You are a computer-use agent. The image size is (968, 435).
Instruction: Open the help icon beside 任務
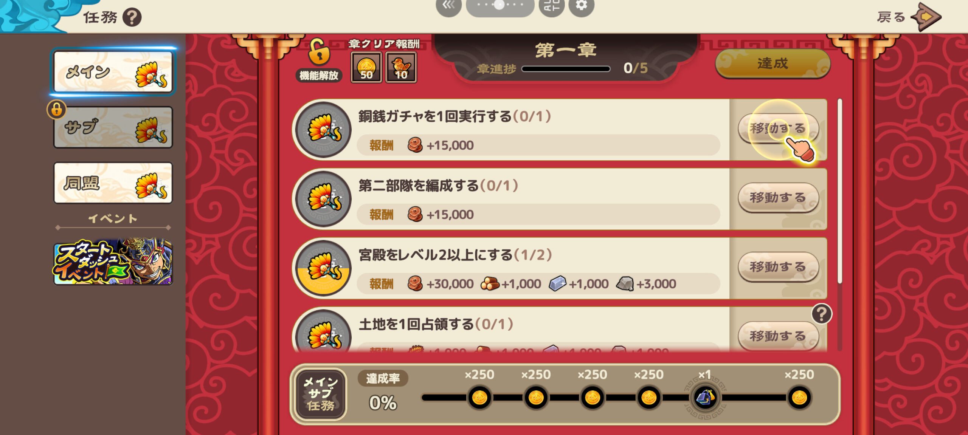[132, 17]
